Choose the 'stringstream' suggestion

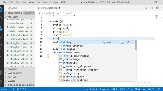pos(97,53)
